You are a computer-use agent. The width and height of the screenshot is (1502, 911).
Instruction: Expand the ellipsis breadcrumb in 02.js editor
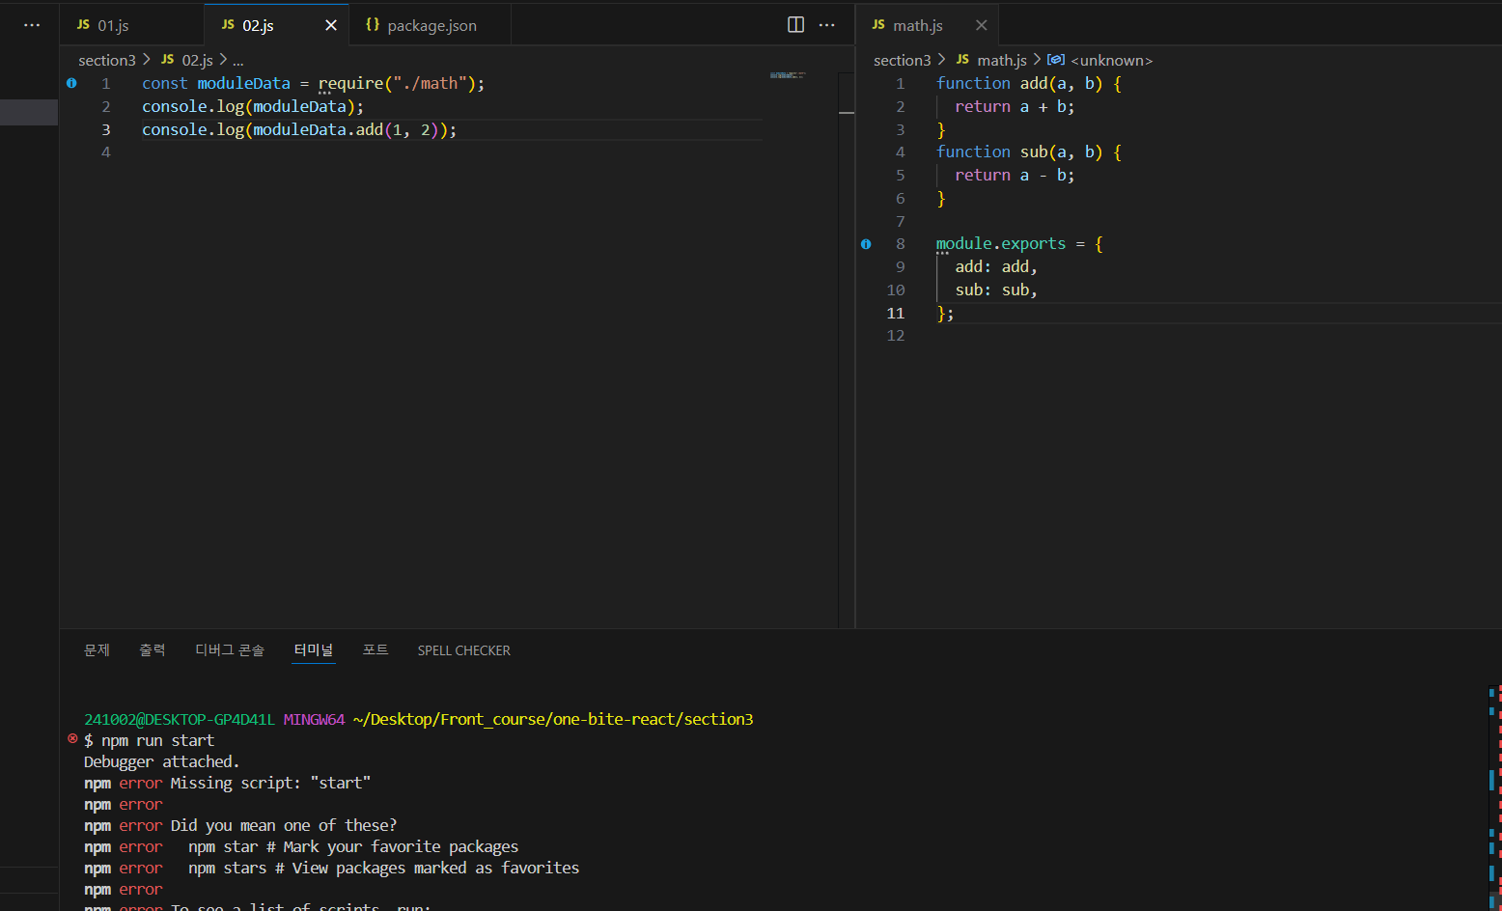tap(237, 60)
